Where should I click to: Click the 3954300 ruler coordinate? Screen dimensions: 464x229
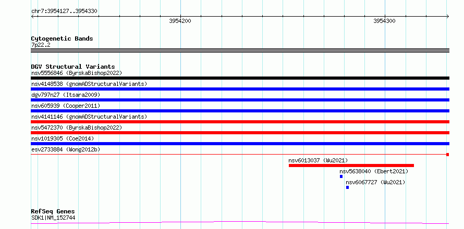point(384,21)
